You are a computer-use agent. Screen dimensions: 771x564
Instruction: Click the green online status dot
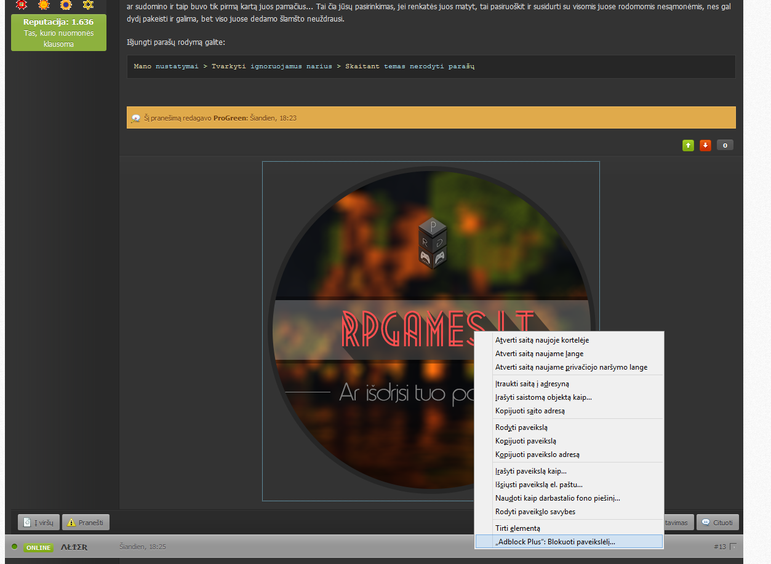(x=15, y=546)
